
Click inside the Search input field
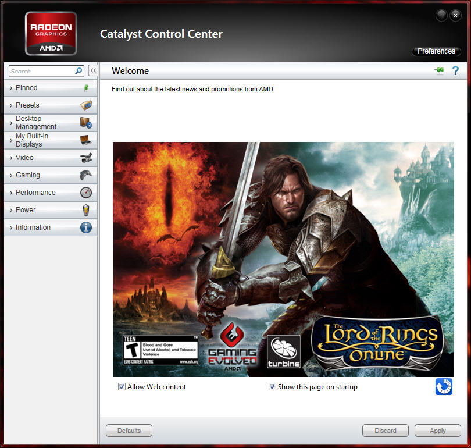pos(41,71)
